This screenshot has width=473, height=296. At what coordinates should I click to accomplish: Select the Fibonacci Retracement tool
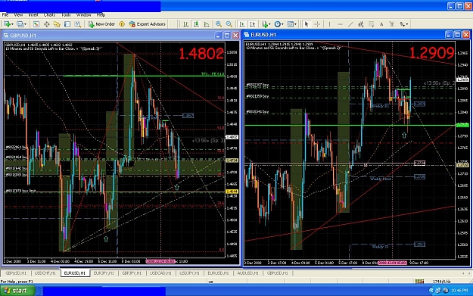[371, 24]
